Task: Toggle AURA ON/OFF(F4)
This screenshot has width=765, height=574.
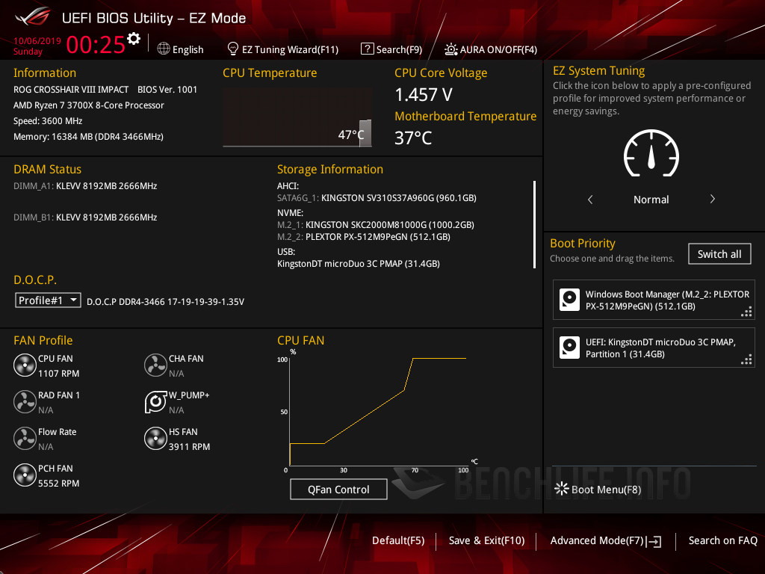Action: pyautogui.click(x=498, y=49)
